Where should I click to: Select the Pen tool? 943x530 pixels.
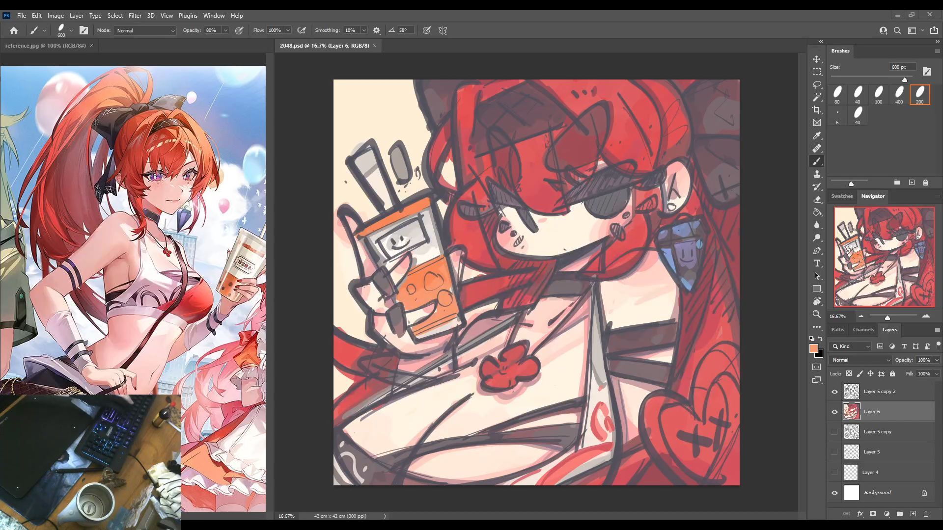click(x=817, y=250)
